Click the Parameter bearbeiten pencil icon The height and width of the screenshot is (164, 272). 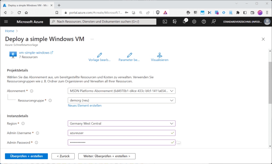[x=129, y=55]
